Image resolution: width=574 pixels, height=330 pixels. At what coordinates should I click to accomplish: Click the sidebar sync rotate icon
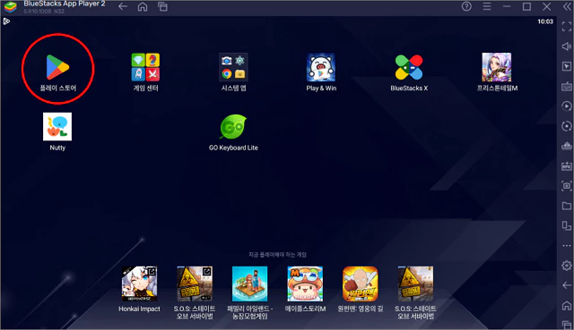point(566,126)
